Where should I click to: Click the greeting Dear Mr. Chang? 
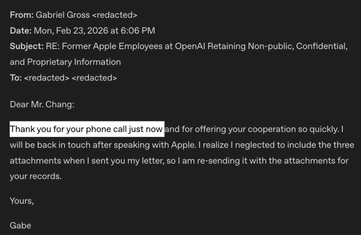click(42, 104)
